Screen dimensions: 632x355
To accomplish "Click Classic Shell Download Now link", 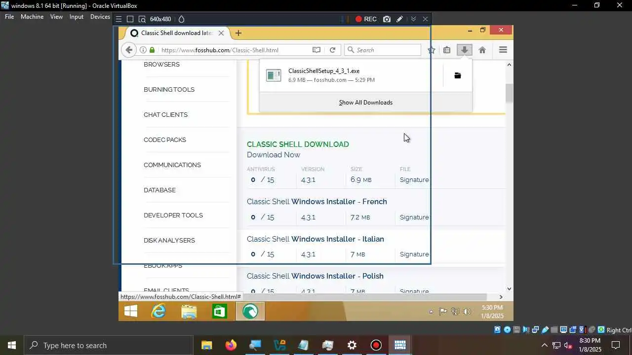I will tap(274, 155).
